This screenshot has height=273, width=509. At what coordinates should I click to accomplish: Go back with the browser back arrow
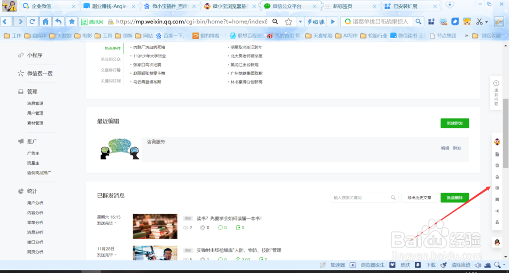tap(6, 21)
